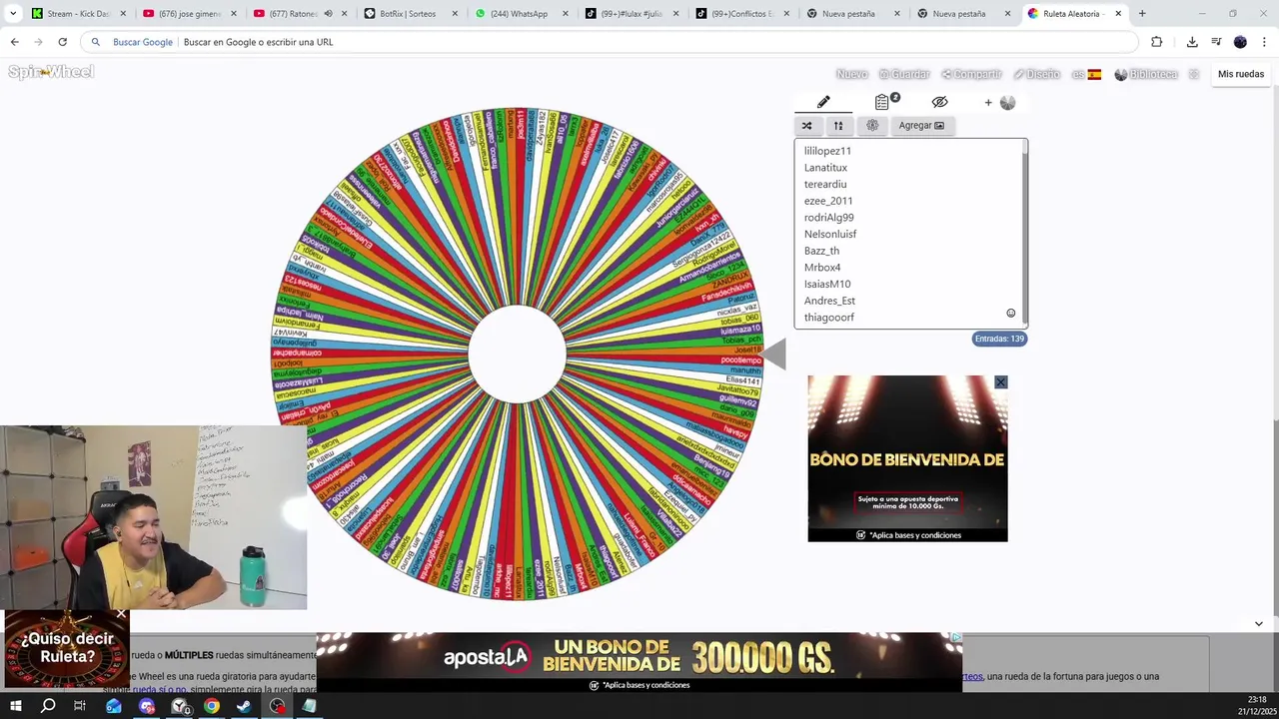
Task: Select the pencil edit entries tab
Action: [x=823, y=102]
